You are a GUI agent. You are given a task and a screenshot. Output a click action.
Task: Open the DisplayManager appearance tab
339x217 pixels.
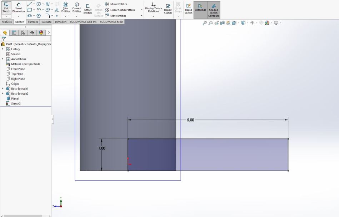click(x=40, y=32)
